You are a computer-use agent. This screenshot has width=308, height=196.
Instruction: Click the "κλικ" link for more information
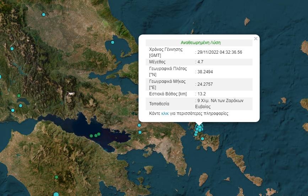pyautogui.click(x=165, y=113)
